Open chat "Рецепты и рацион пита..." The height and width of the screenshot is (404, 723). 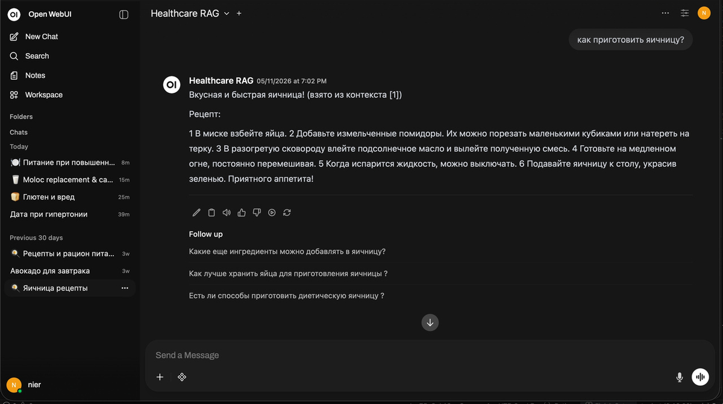tap(70, 254)
